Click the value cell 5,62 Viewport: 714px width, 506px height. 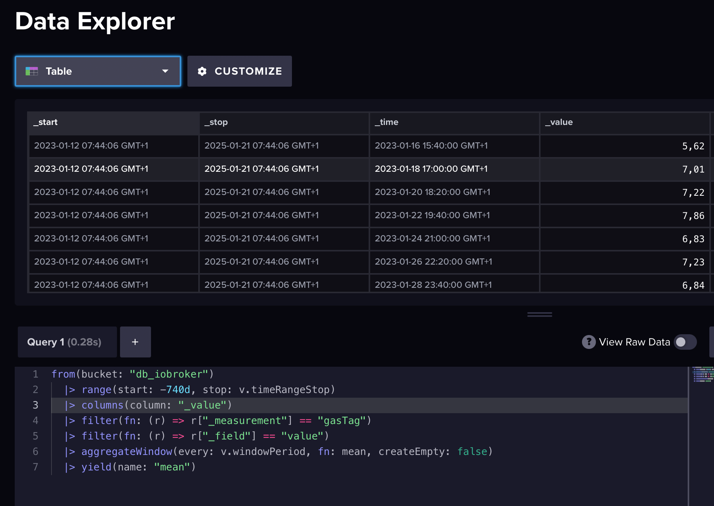pyautogui.click(x=625, y=146)
